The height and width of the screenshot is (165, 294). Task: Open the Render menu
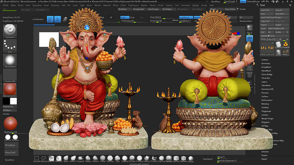pos(144,5)
